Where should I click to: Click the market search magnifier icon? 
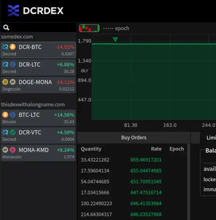pos(6,27)
